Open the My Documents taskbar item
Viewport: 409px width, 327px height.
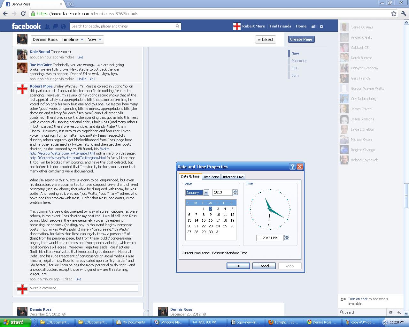(x=132, y=322)
